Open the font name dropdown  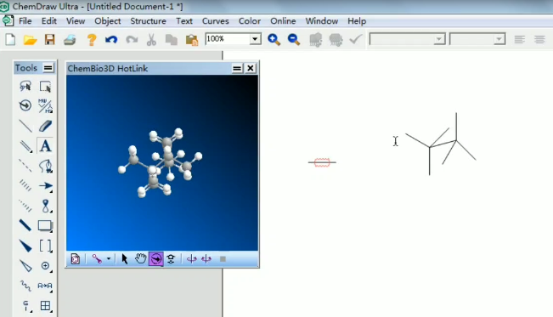click(439, 39)
